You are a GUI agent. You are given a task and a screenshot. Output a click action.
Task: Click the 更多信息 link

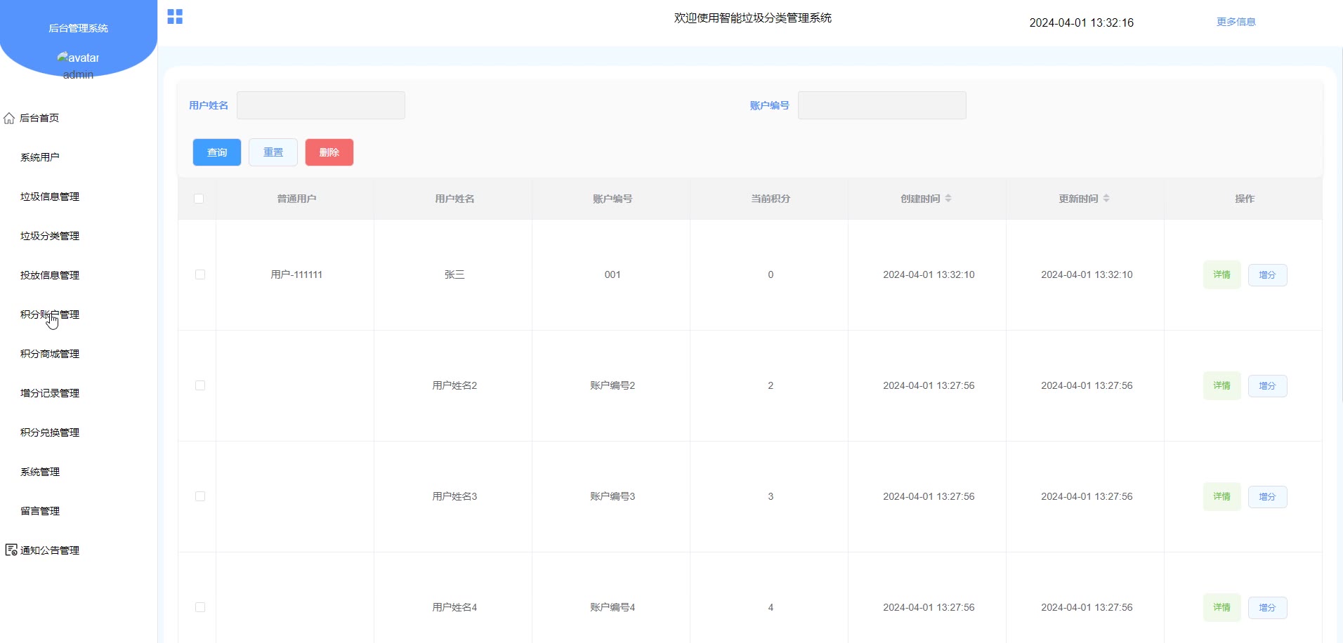1236,22
